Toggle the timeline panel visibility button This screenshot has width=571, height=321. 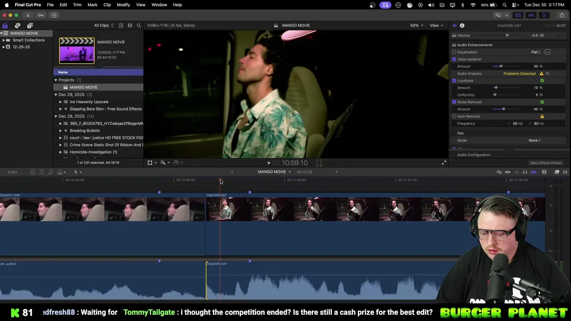click(531, 15)
